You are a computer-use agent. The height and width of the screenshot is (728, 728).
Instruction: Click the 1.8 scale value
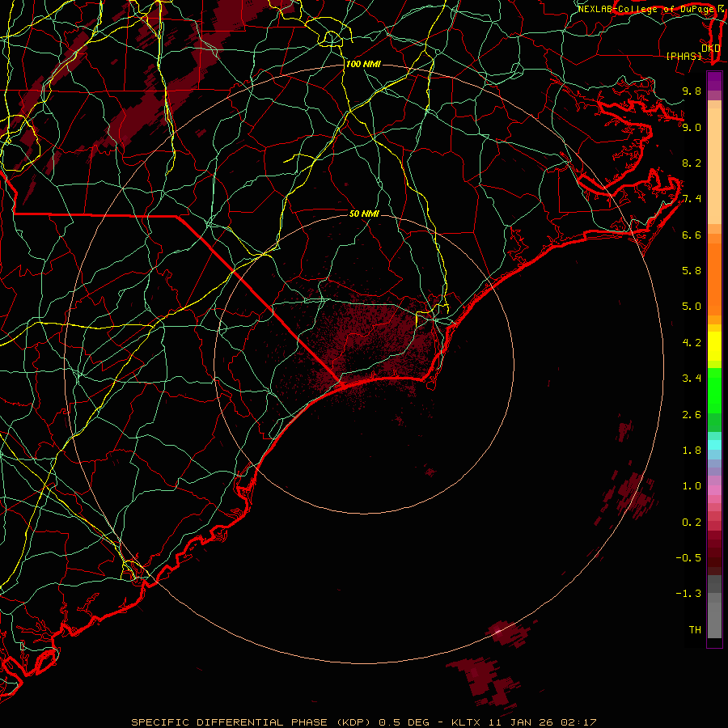click(x=692, y=451)
